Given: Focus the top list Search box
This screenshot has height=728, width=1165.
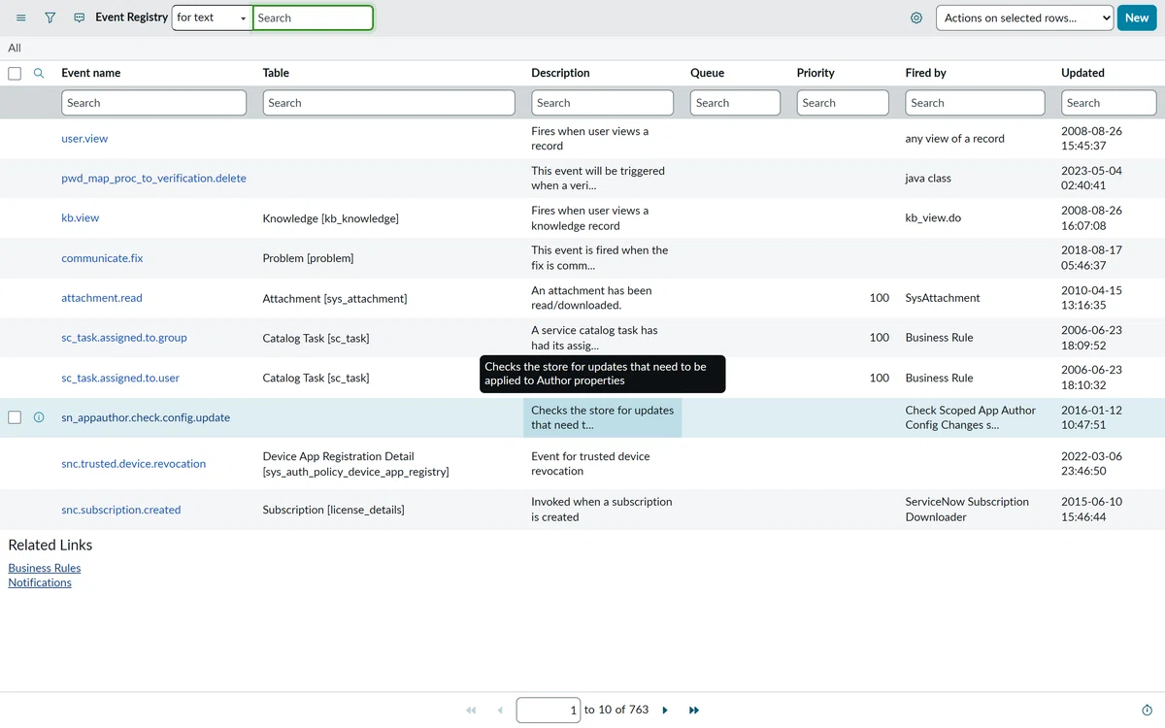Looking at the screenshot, I should click(313, 17).
